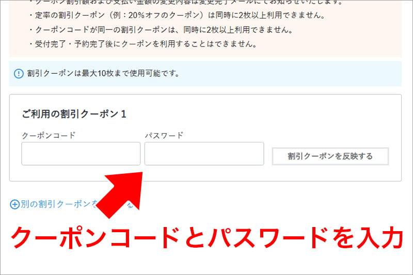The image size is (413, 275).
Task: Click the パスワード field label
Action: pos(164,136)
